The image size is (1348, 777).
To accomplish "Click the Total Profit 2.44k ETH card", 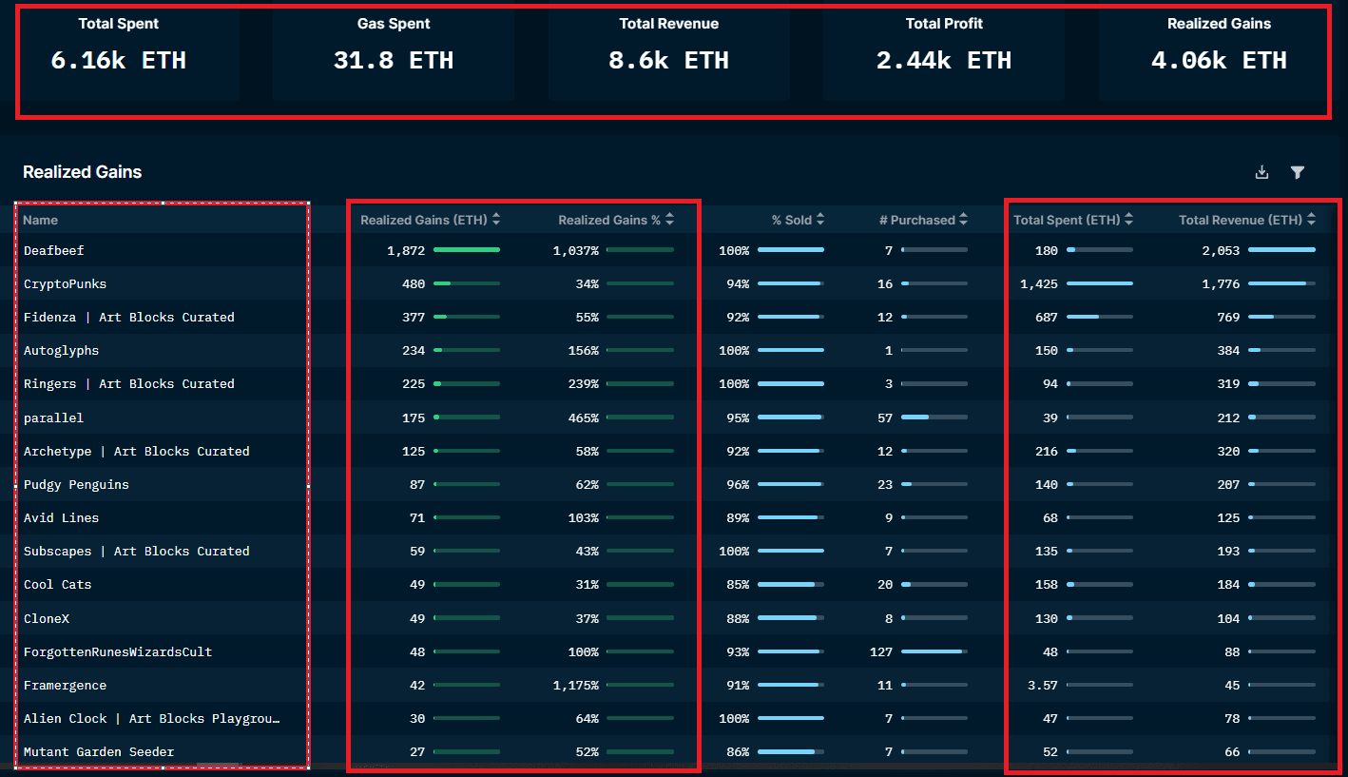I will coord(944,49).
